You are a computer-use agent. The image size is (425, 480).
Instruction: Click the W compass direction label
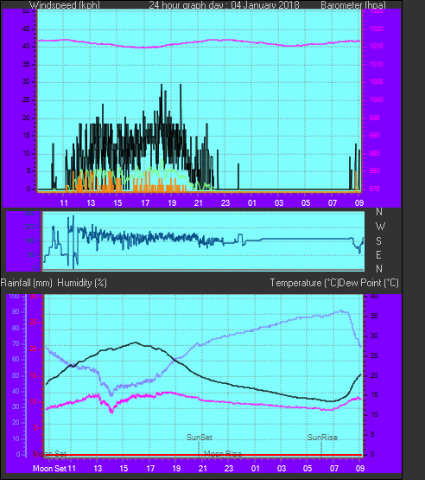coord(380,227)
